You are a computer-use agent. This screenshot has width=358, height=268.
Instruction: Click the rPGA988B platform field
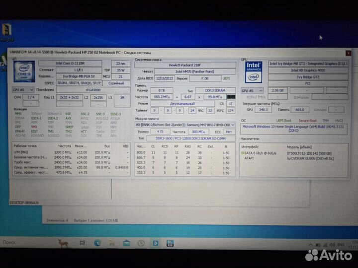pos(93,90)
